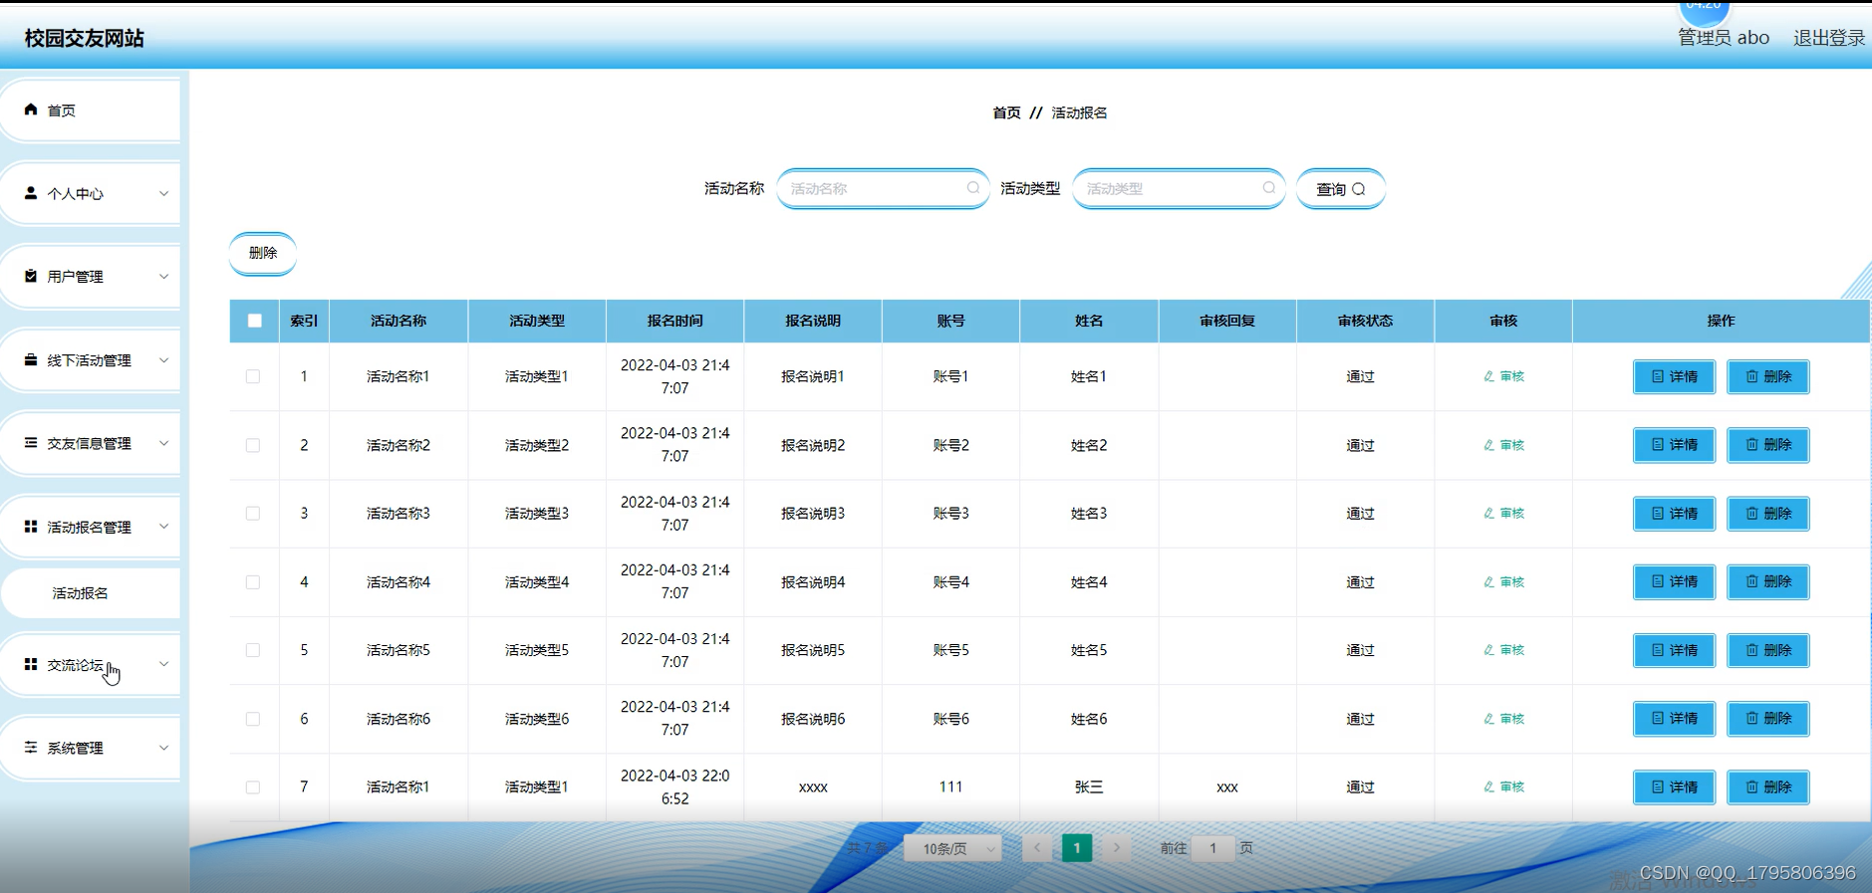Go to previous page arrow in pagination
This screenshot has width=1872, height=893.
pyautogui.click(x=1037, y=848)
